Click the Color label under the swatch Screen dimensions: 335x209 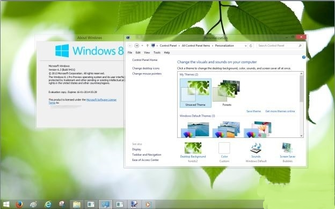point(224,157)
